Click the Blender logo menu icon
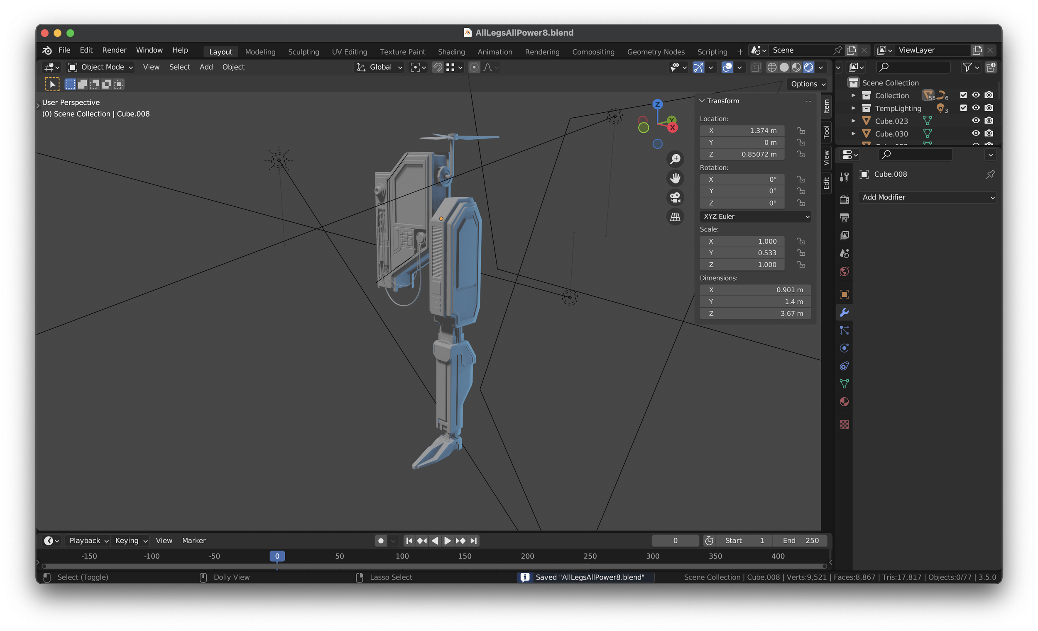1038x631 pixels. 47,50
